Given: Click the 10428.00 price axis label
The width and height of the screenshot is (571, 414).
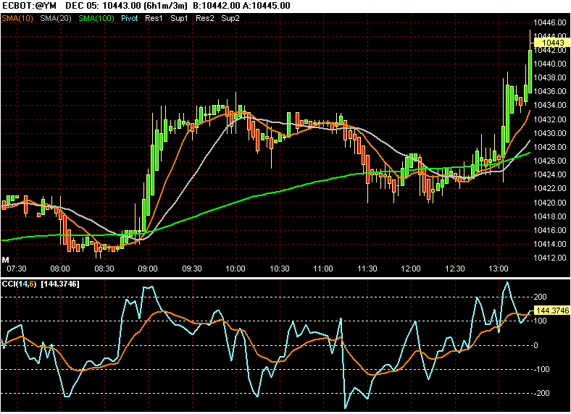Looking at the screenshot, I should click(550, 147).
